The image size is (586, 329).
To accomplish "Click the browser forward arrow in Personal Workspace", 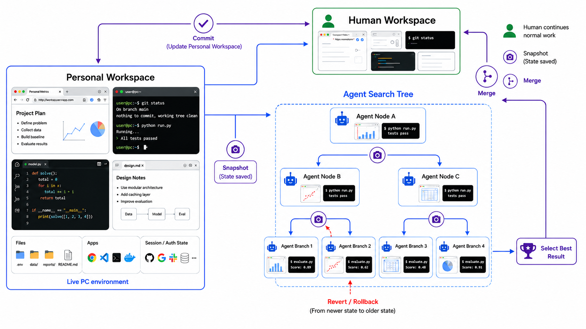I will tap(21, 100).
